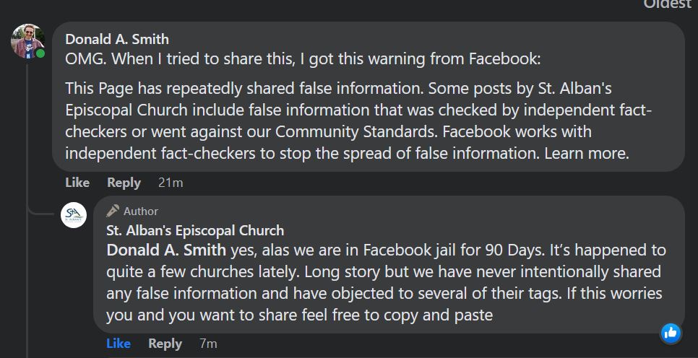The image size is (698, 358).
Task: Open St. Alban's church logo avatar
Action: (x=74, y=215)
